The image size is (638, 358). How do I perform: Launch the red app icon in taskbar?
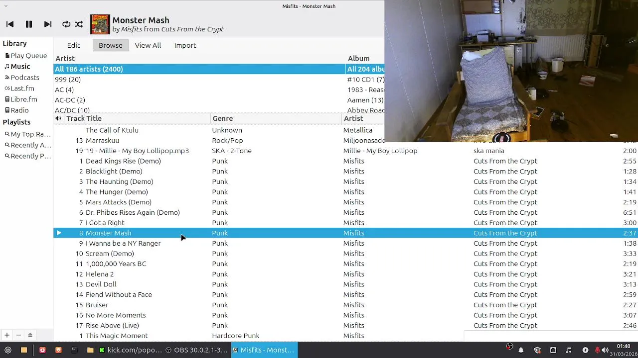pos(42,350)
